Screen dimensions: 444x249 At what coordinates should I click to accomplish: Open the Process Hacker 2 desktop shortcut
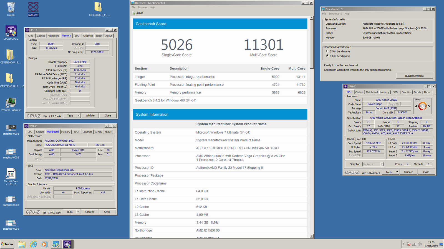11,103
